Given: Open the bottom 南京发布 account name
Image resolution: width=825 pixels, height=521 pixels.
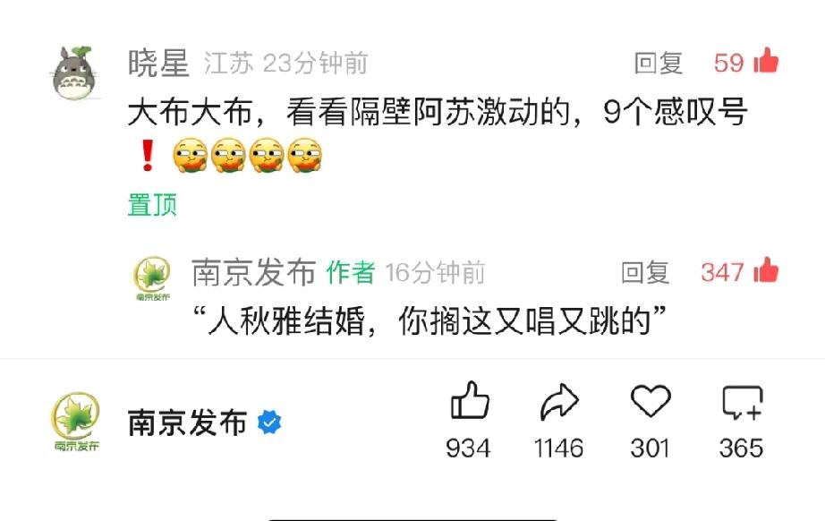Looking at the screenshot, I should point(187,423).
